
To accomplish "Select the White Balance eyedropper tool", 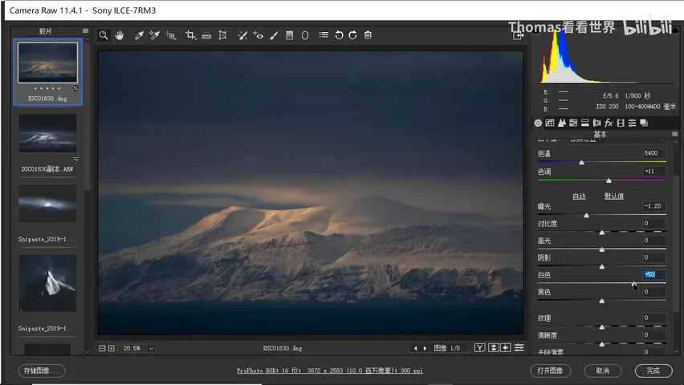I will [x=139, y=35].
